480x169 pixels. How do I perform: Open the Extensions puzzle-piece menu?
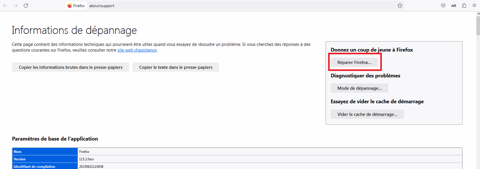pos(464,6)
